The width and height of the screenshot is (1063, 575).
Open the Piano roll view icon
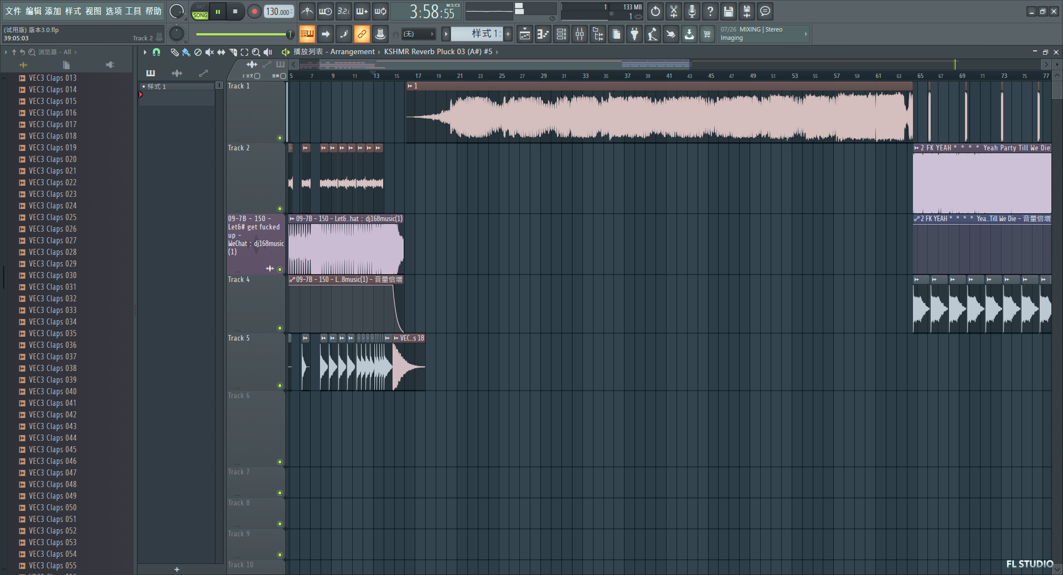point(543,34)
